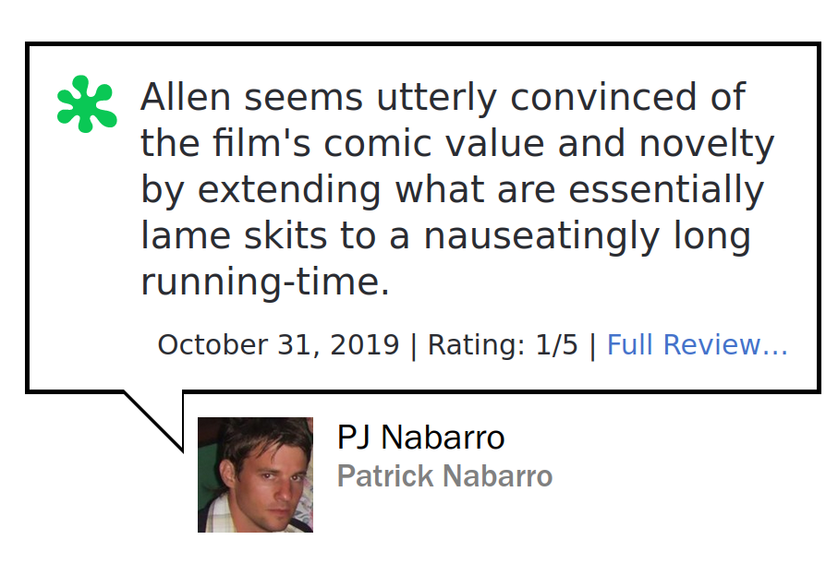Open reviewer PJ Nabarro's profile name
Viewport: 838px width, 564px height.
click(420, 438)
